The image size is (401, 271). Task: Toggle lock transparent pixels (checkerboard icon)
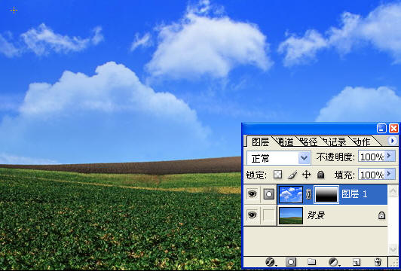click(277, 175)
